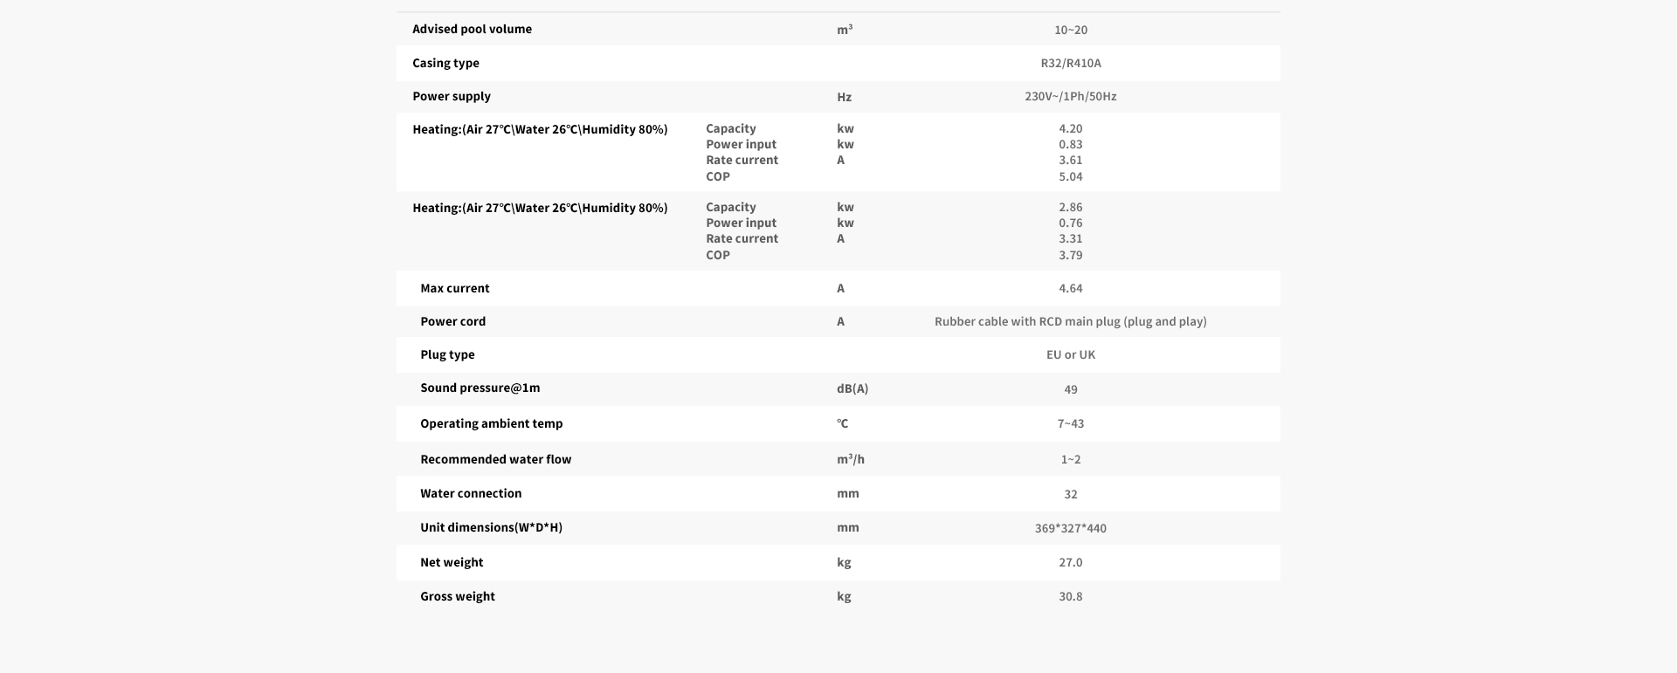Click the Max current label
The height and width of the screenshot is (673, 1677).
pyautogui.click(x=455, y=288)
